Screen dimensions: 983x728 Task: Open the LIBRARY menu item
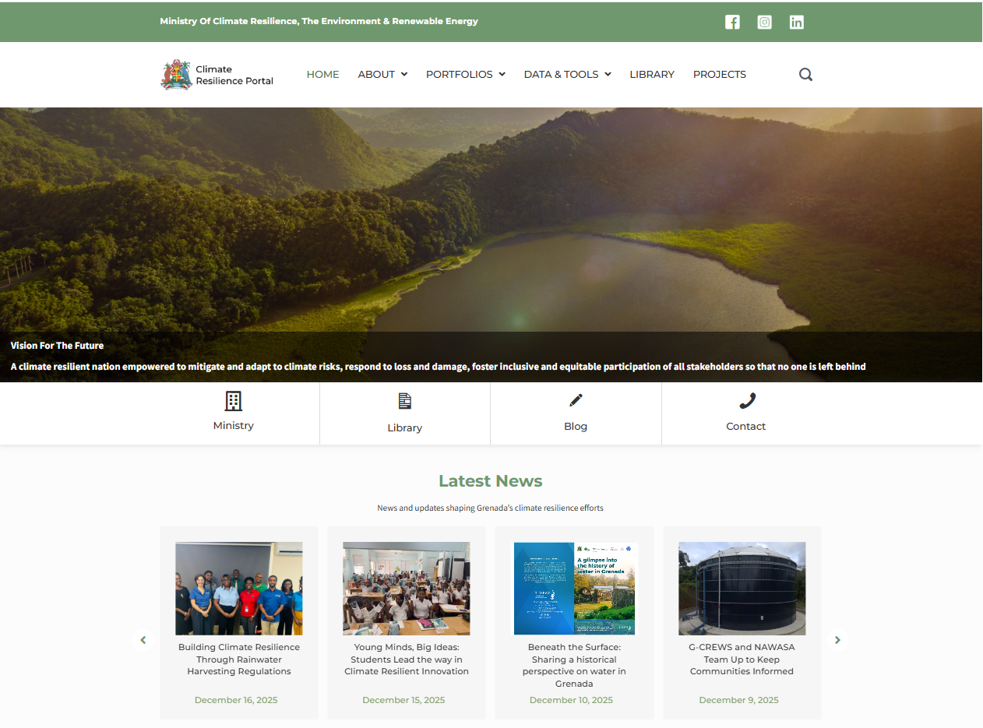point(652,75)
